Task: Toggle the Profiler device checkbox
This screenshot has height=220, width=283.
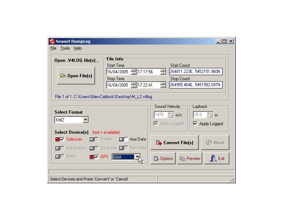Action: point(96,139)
